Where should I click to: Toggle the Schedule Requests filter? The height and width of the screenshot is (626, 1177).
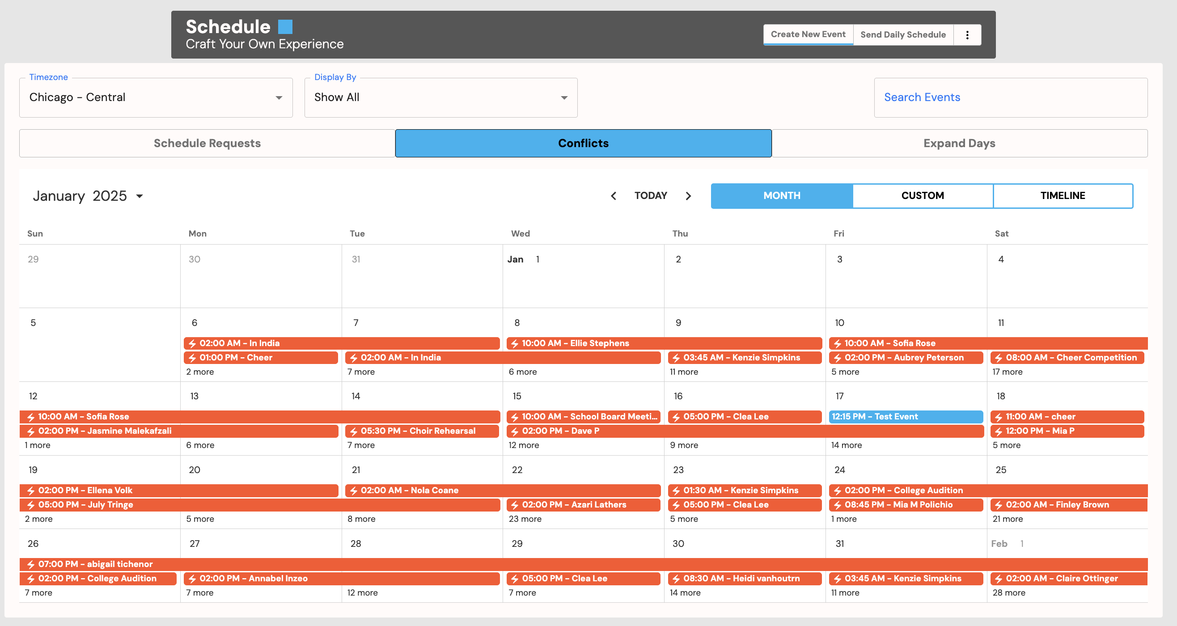[207, 144]
